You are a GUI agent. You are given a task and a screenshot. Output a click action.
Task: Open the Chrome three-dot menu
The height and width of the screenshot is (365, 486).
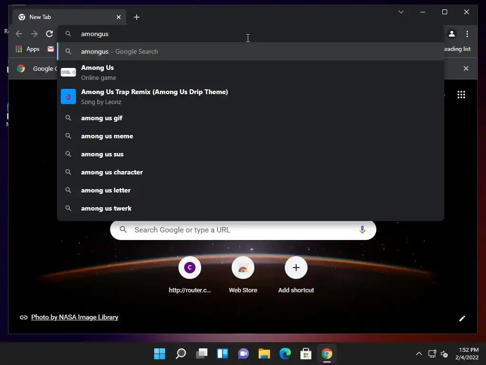(467, 34)
